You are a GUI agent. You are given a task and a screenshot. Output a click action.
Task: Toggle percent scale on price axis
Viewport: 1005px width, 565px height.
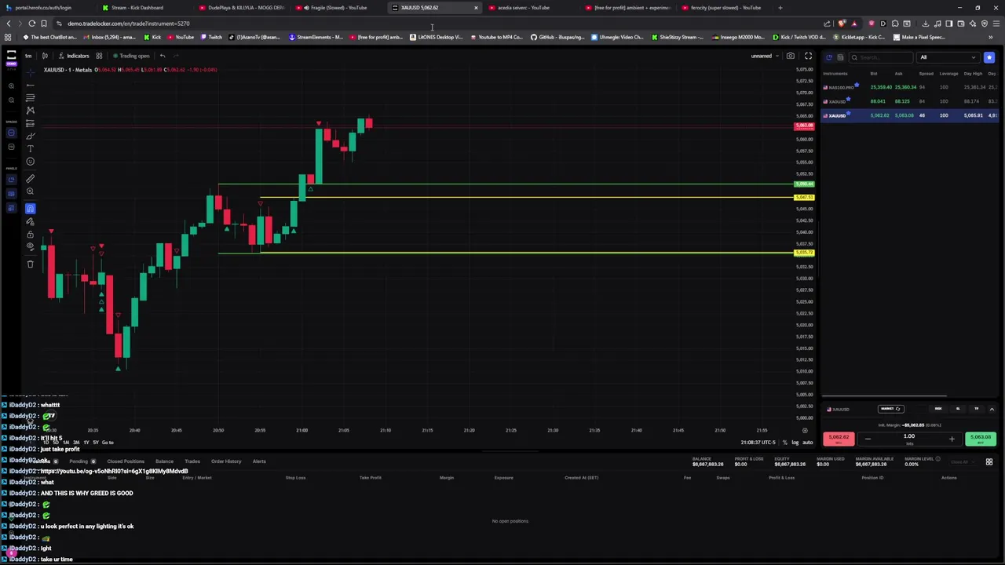tap(784, 443)
